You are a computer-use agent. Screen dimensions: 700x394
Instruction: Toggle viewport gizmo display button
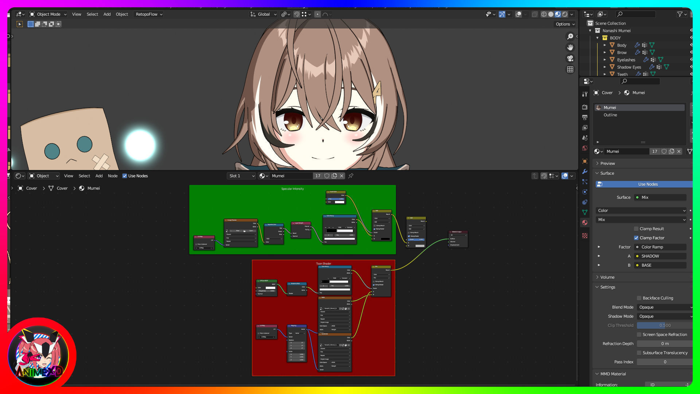(502, 14)
